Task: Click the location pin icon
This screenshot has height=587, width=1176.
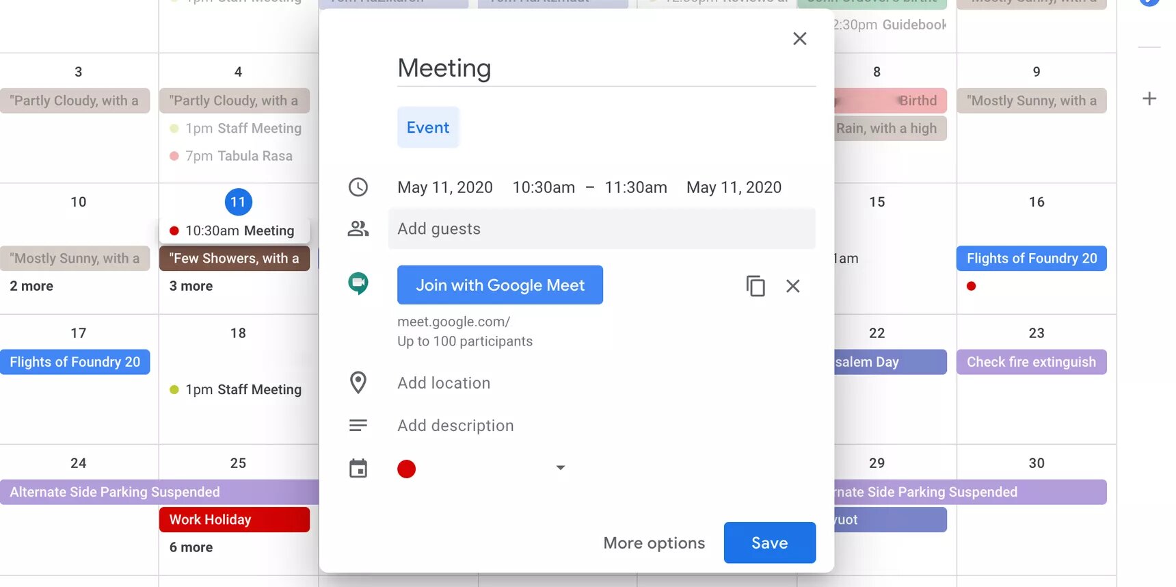Action: pos(358,383)
